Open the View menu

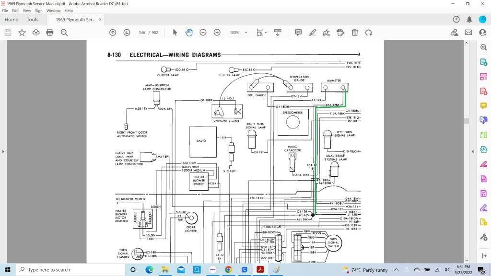26,11
